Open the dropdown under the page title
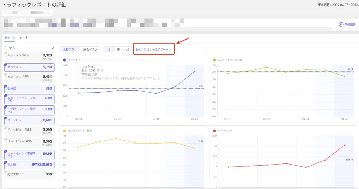This screenshot has height=189, width=359. 27,13
